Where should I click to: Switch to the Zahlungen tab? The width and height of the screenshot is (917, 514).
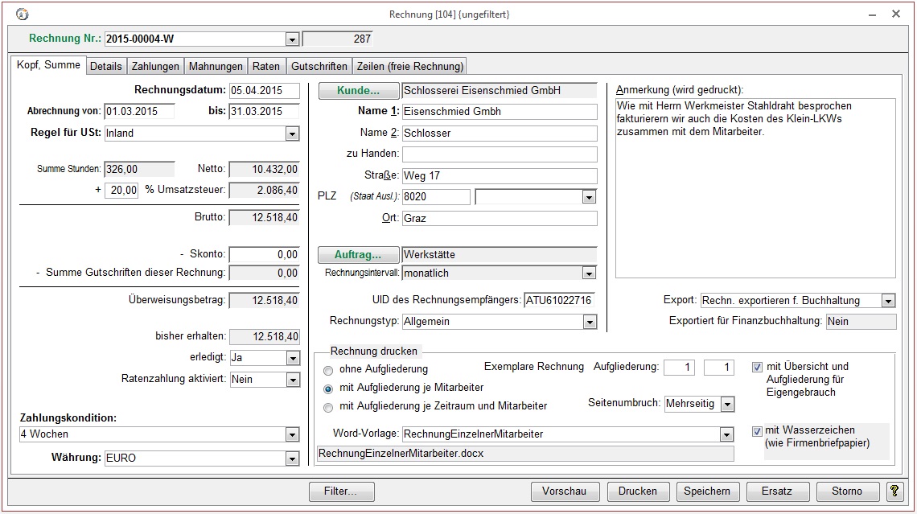tap(155, 66)
